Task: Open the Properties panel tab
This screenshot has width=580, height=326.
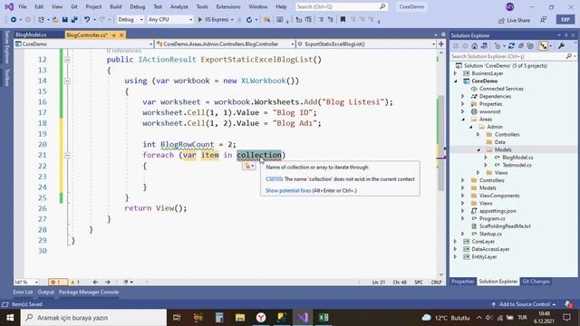Action: (x=462, y=282)
